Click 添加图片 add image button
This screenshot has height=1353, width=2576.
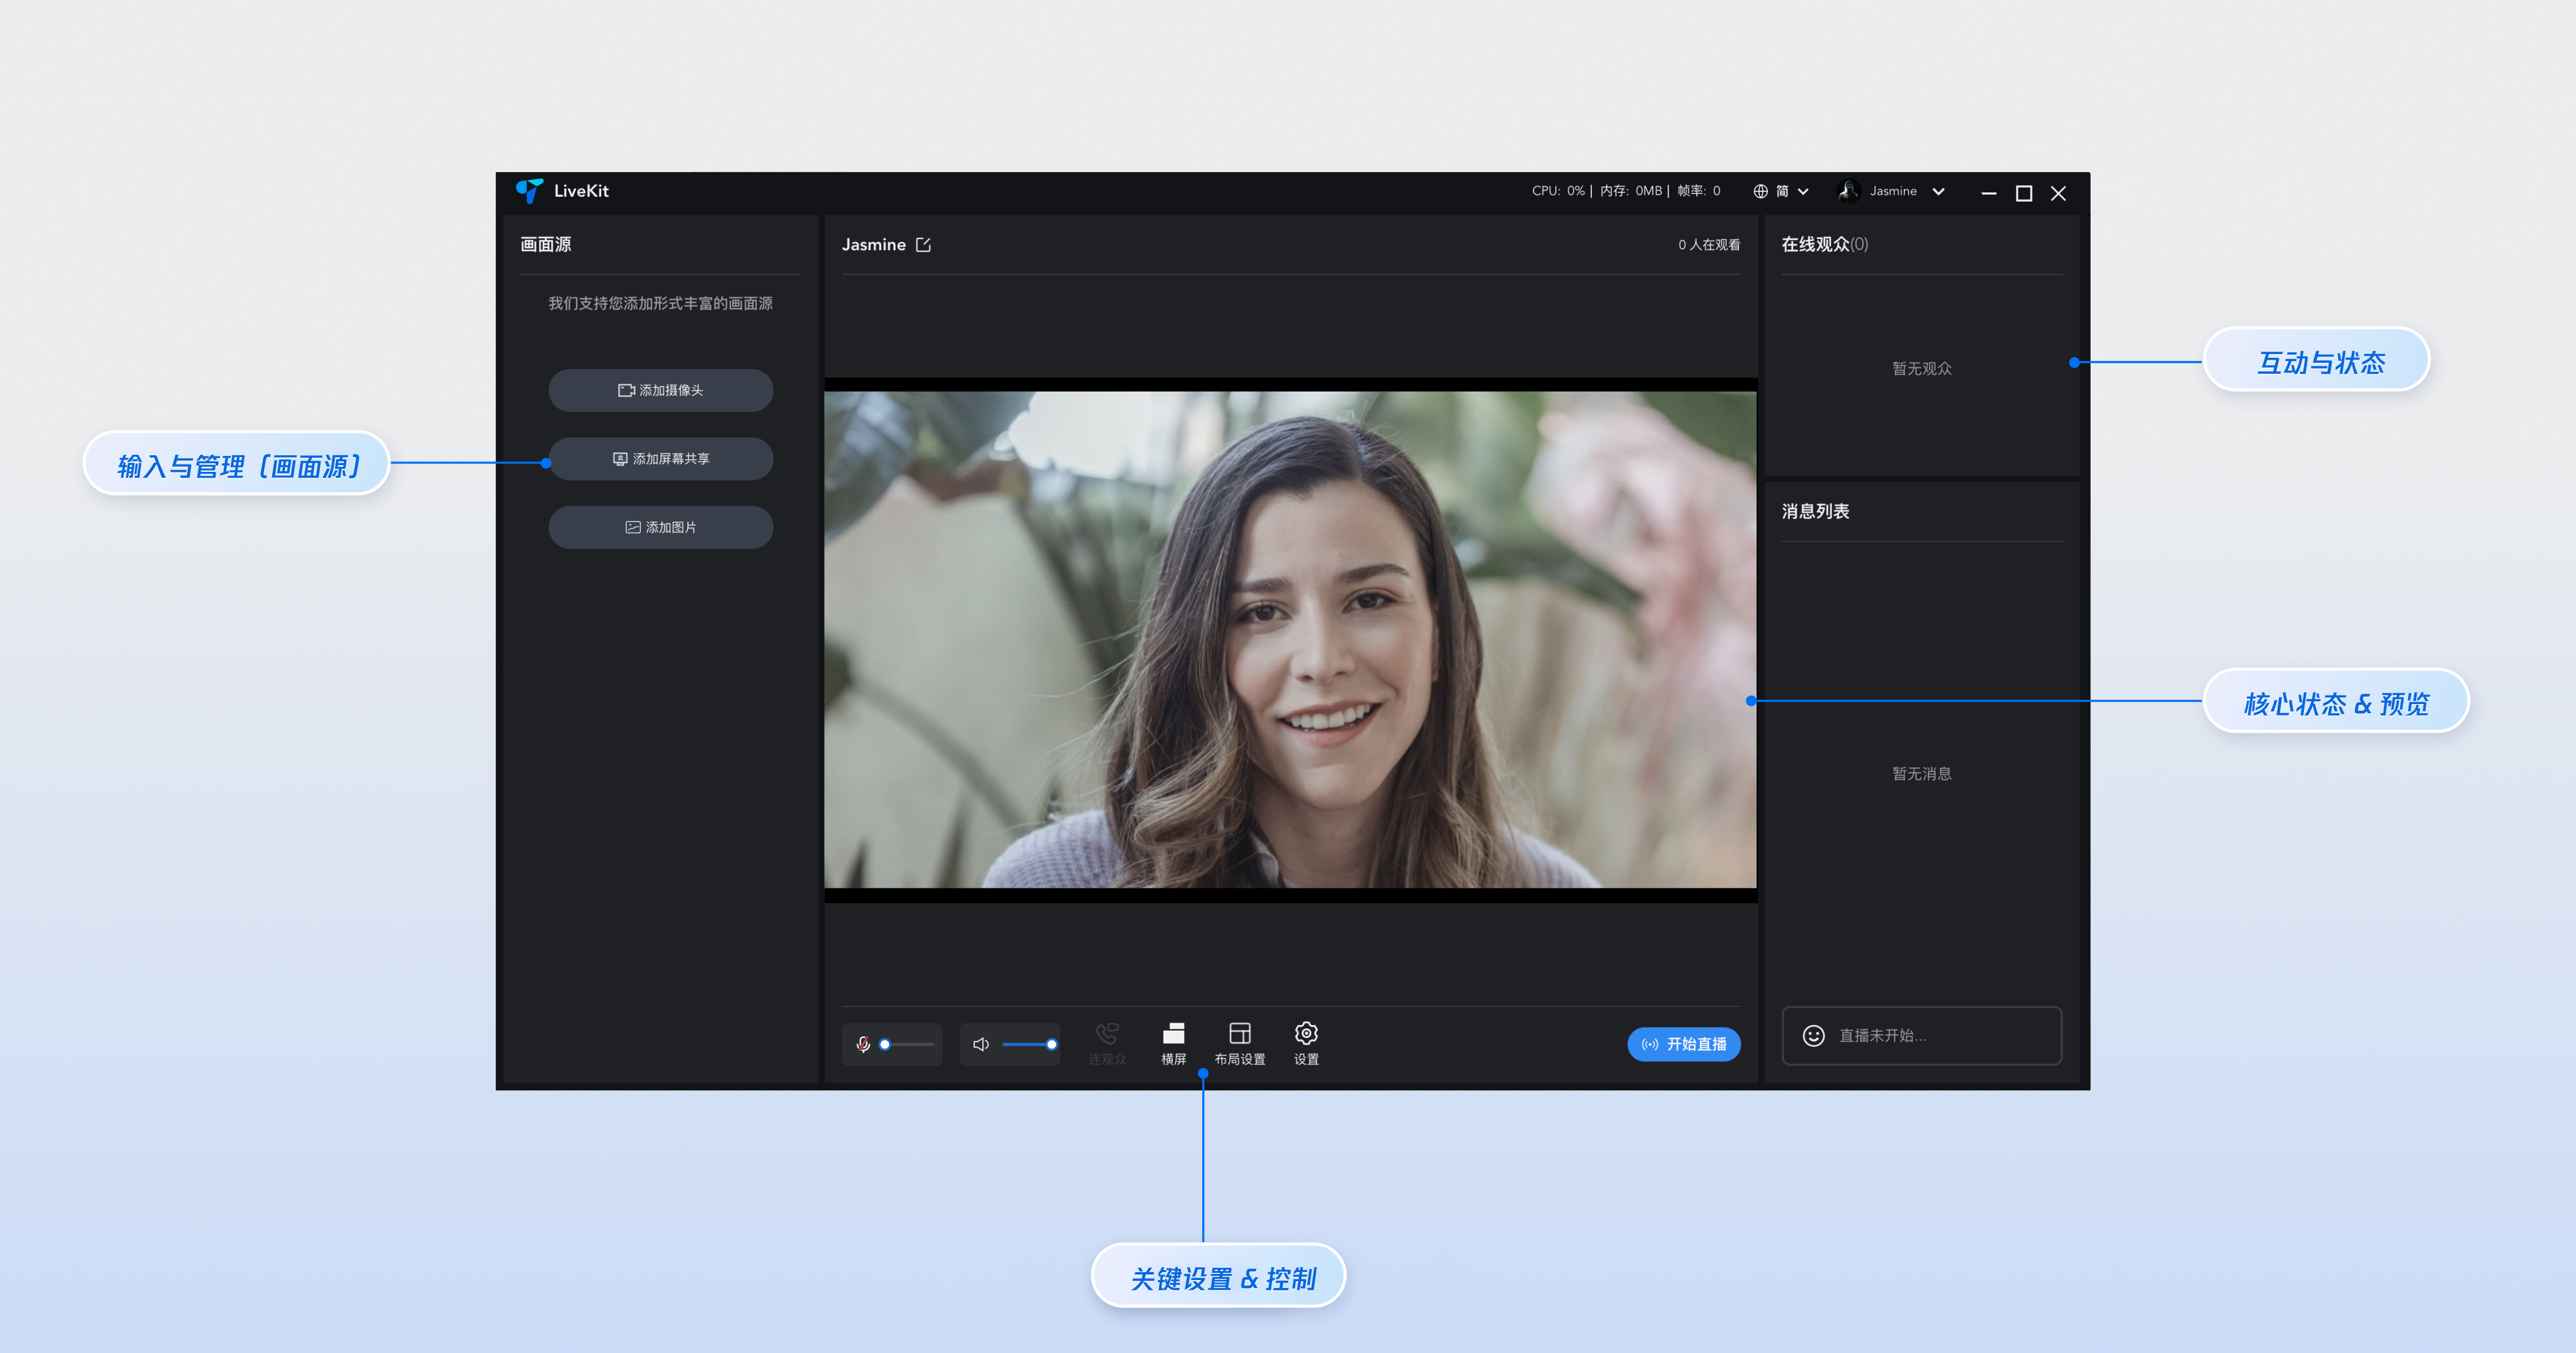coord(660,527)
